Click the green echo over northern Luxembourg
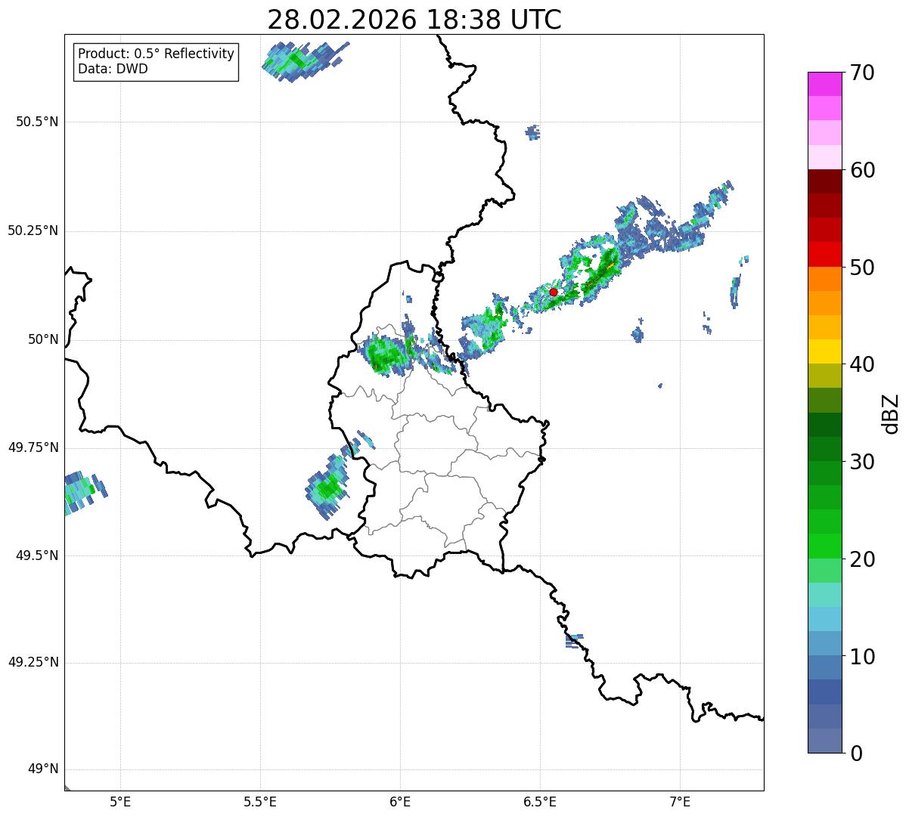 point(387,354)
